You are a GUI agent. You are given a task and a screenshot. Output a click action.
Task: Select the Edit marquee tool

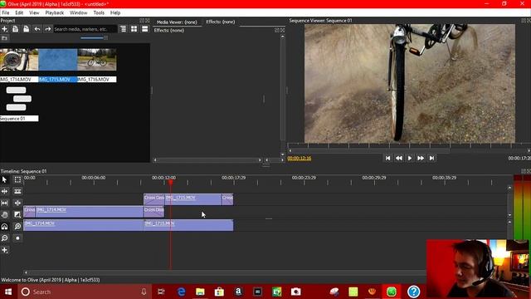[17, 179]
